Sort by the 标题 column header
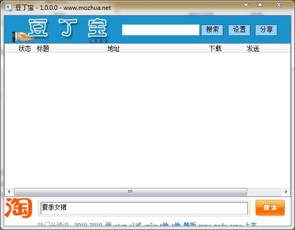Viewport: 295px width, 230px height. coord(71,48)
